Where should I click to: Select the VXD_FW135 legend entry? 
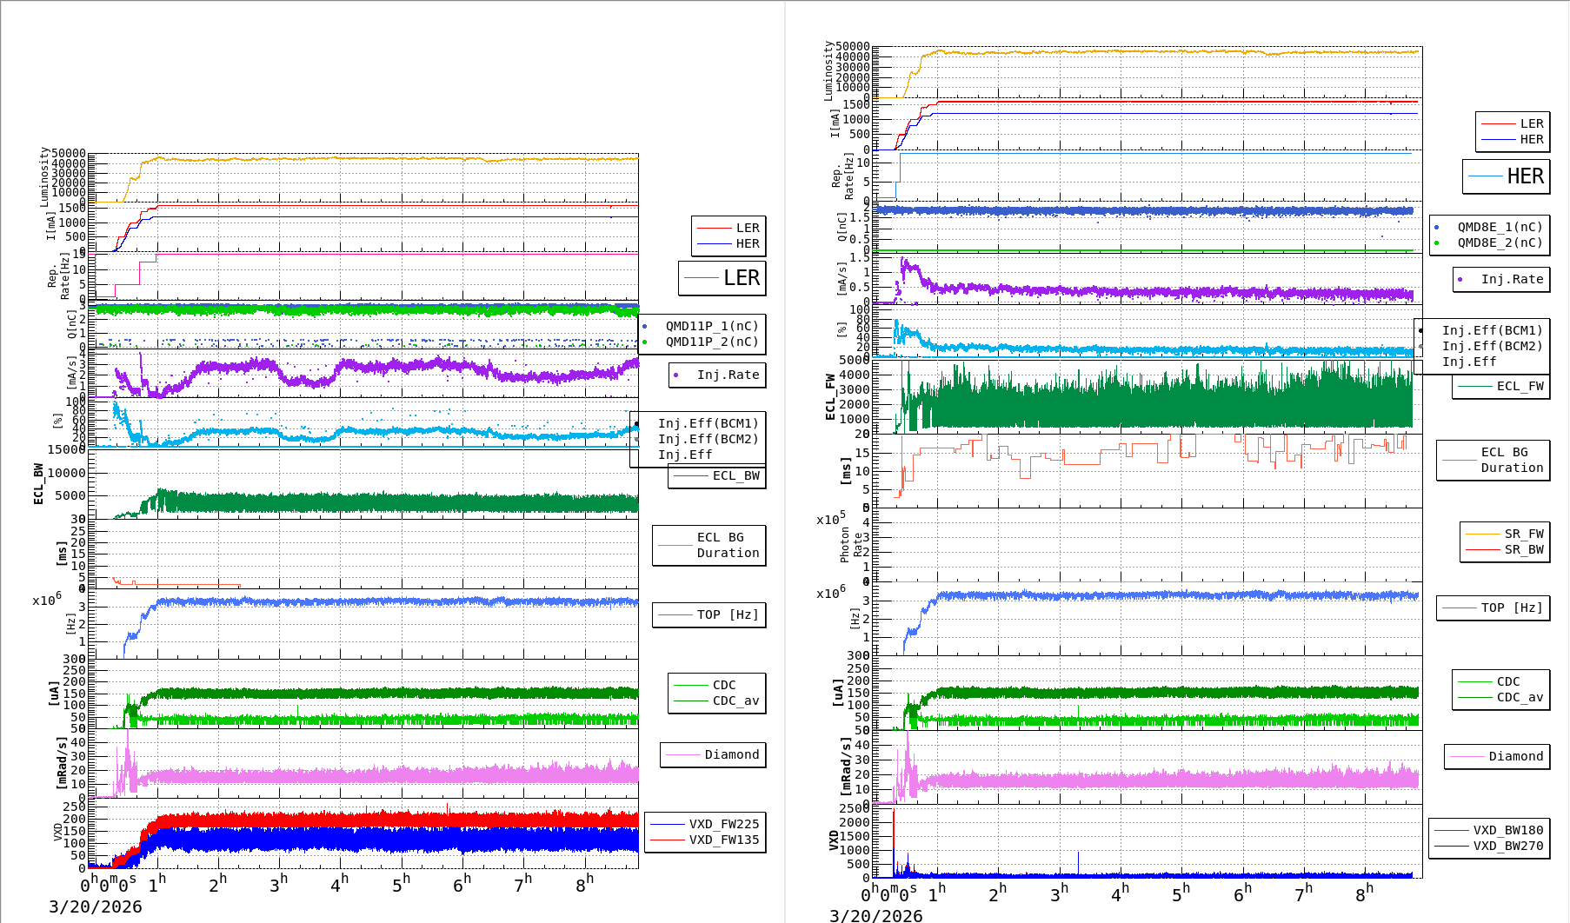pyautogui.click(x=723, y=840)
